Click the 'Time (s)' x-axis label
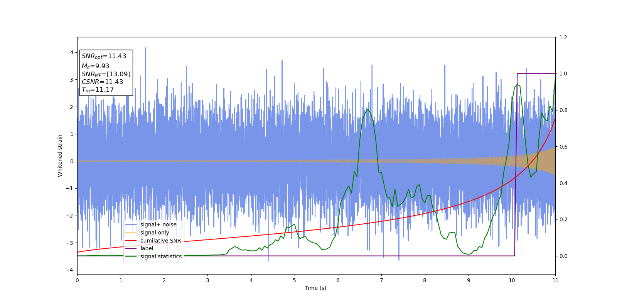 [x=315, y=288]
